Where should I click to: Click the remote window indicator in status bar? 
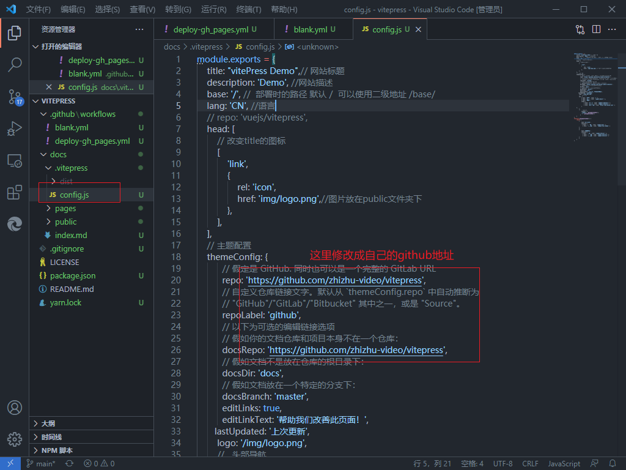click(10, 464)
